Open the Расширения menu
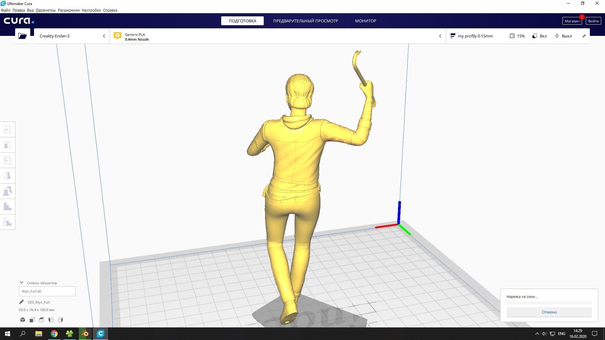Viewport: 605px width, 340px height. tap(68, 10)
